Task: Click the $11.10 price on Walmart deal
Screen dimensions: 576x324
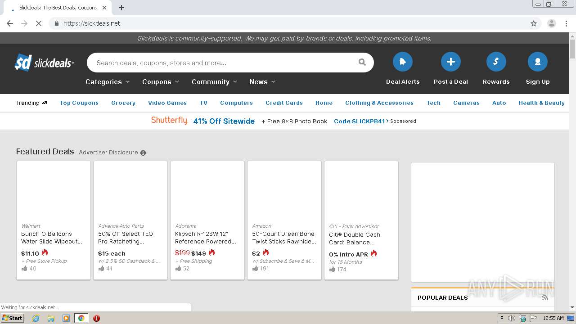Action: (x=30, y=253)
